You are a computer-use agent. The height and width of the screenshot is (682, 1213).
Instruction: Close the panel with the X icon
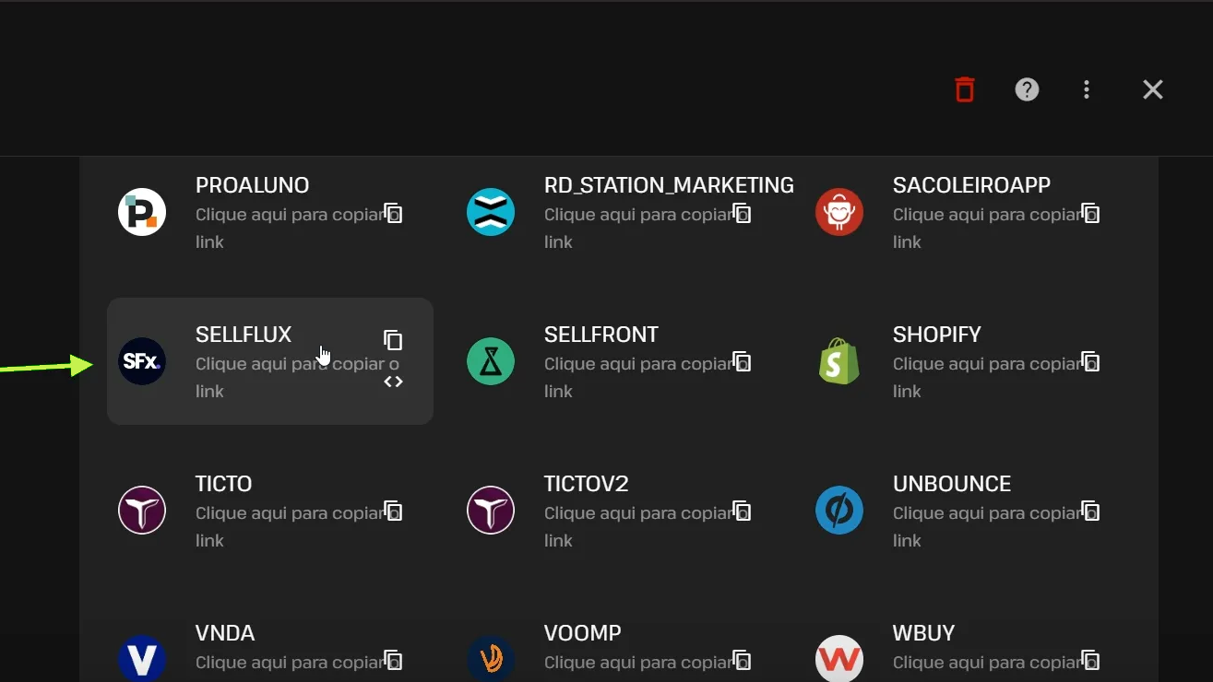1153,89
